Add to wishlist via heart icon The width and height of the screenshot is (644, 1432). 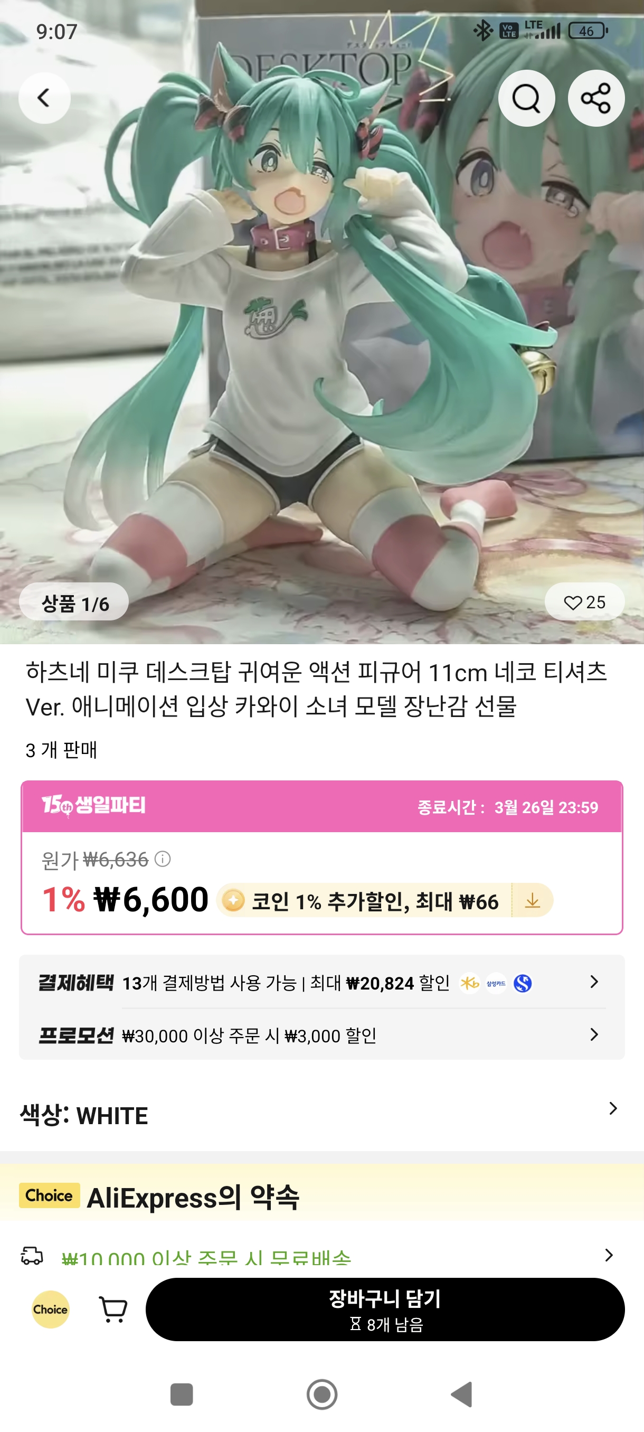click(x=584, y=602)
